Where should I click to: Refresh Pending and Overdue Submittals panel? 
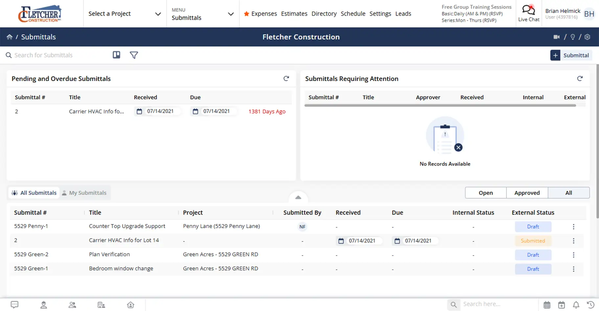click(x=286, y=78)
